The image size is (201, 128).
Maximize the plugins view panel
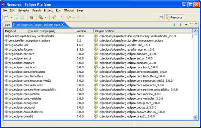click(x=196, y=24)
